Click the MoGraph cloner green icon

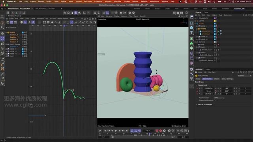click(x=191, y=43)
